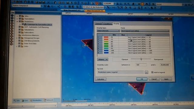Image resolution: width=194 pixels, height=109 pixels.
Task: Collapse the Predictions tree node
Action: pyautogui.click(x=17, y=21)
